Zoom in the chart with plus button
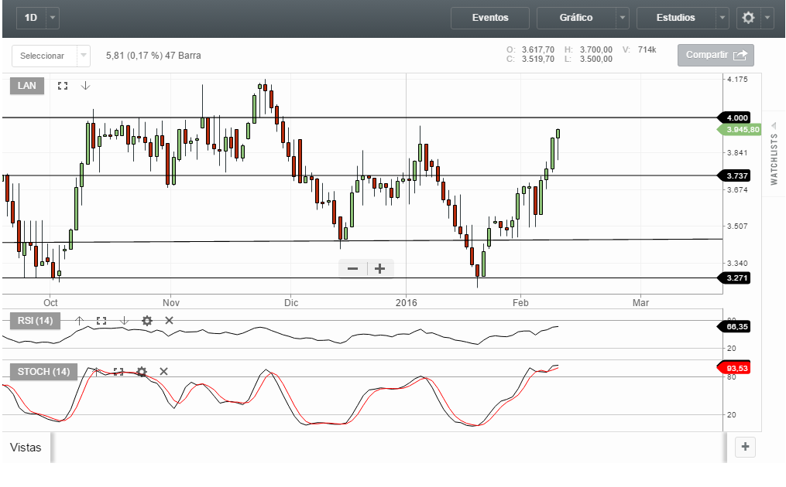Screen dimensions: 786x487 [x=379, y=268]
